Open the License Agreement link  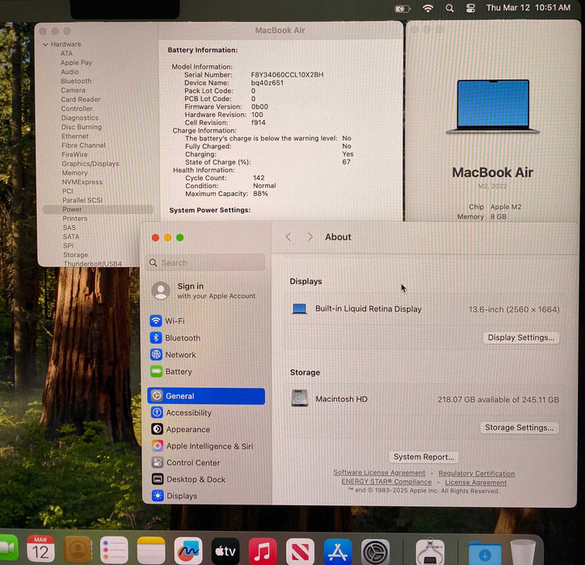(476, 482)
